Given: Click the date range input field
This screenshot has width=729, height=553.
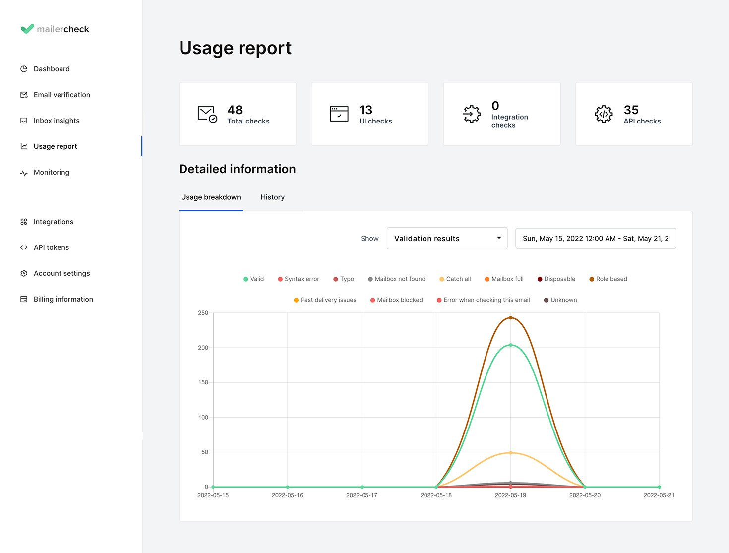Looking at the screenshot, I should (x=596, y=239).
